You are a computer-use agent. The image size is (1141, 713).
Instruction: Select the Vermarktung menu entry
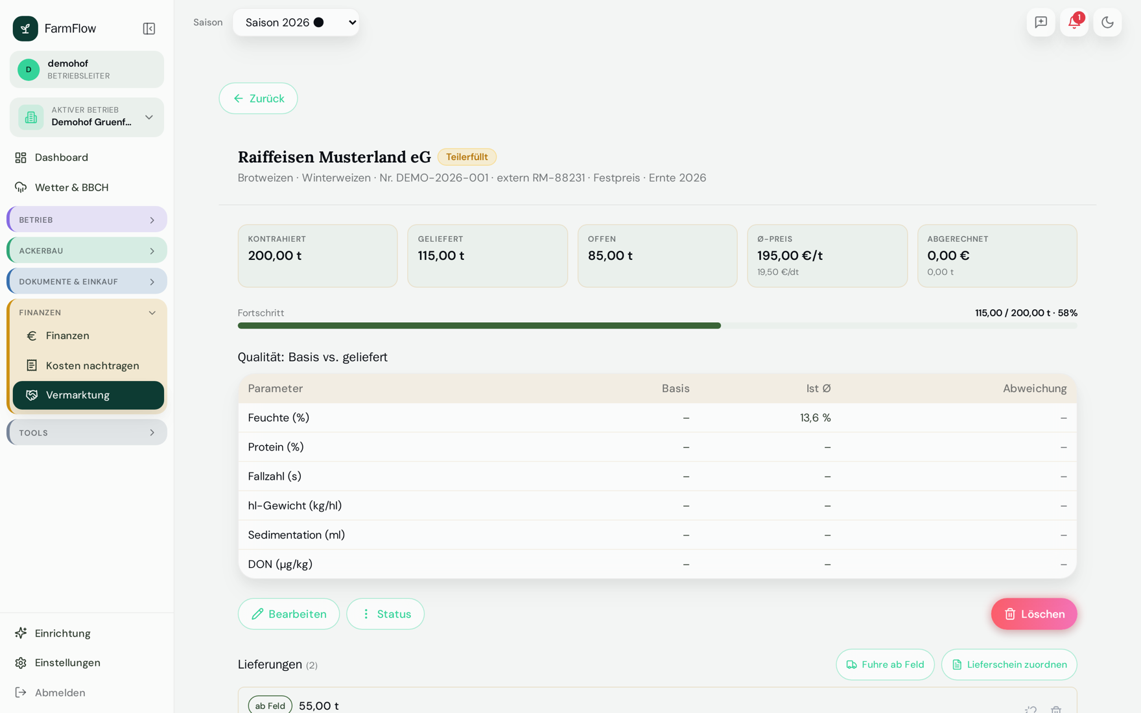[88, 395]
